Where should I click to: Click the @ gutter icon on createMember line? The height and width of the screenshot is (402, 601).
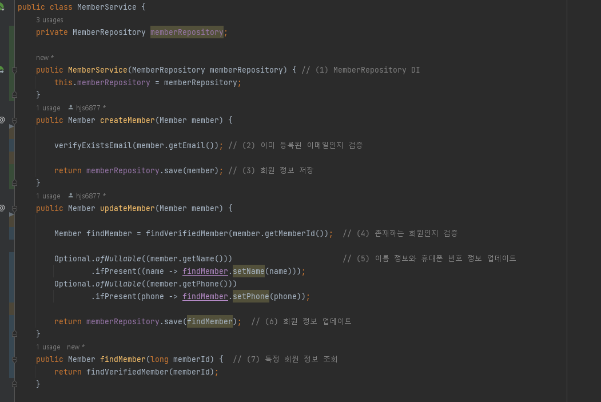pos(2,120)
